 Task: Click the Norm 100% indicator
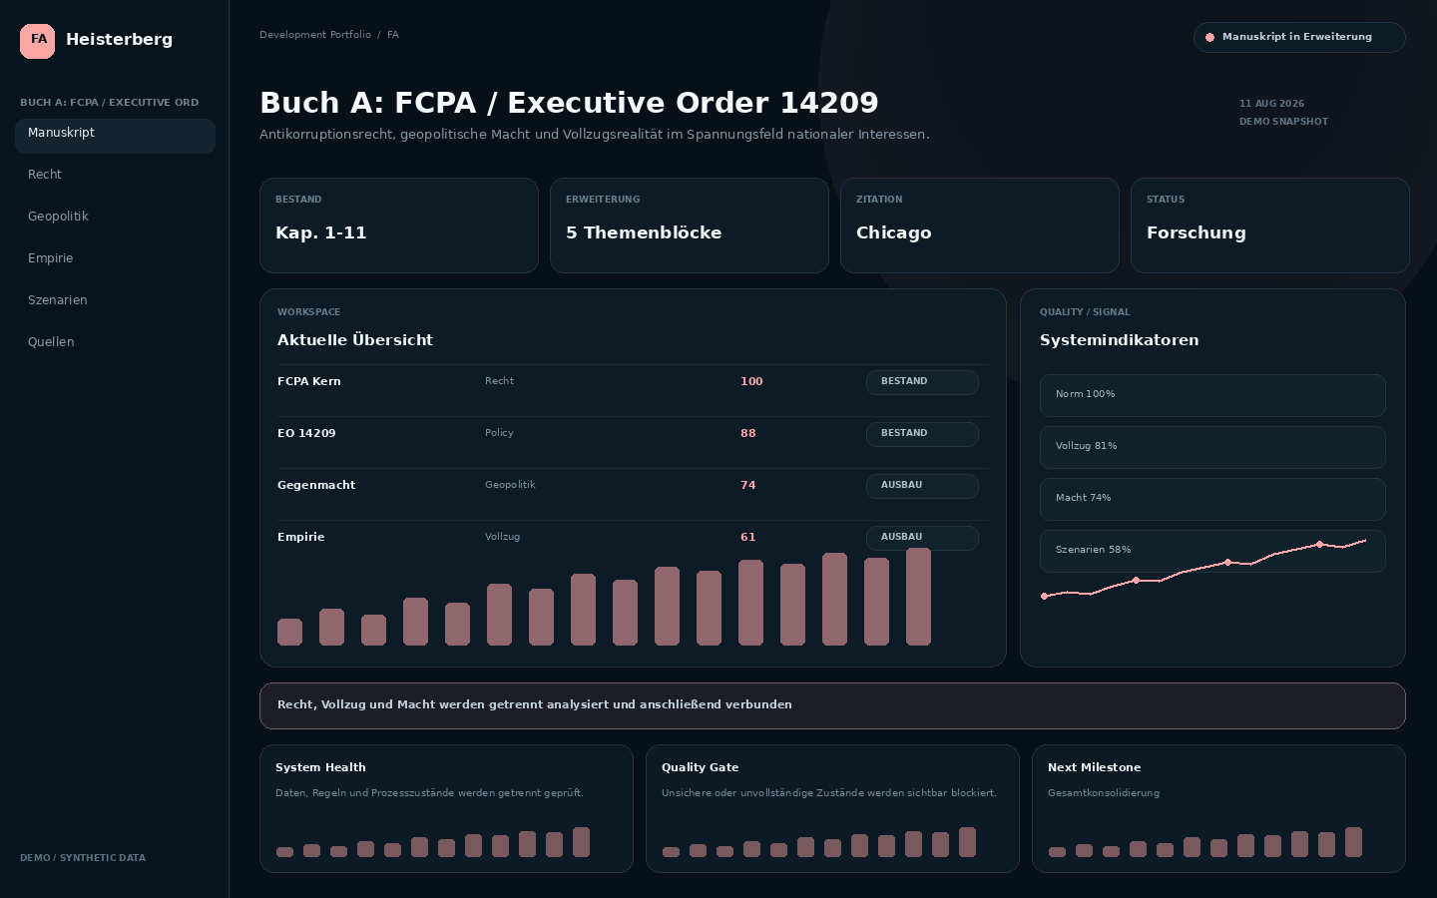point(1212,395)
